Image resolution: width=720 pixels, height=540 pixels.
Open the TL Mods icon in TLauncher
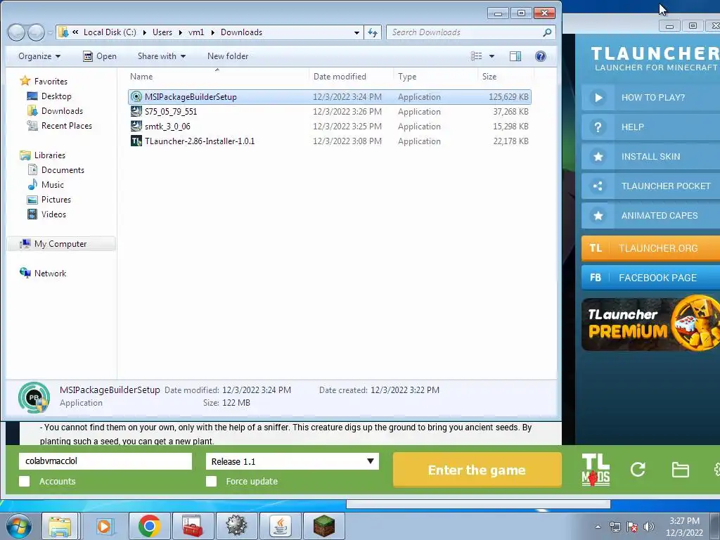(x=596, y=470)
